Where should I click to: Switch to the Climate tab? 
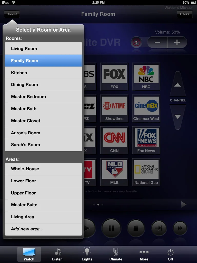click(x=116, y=254)
